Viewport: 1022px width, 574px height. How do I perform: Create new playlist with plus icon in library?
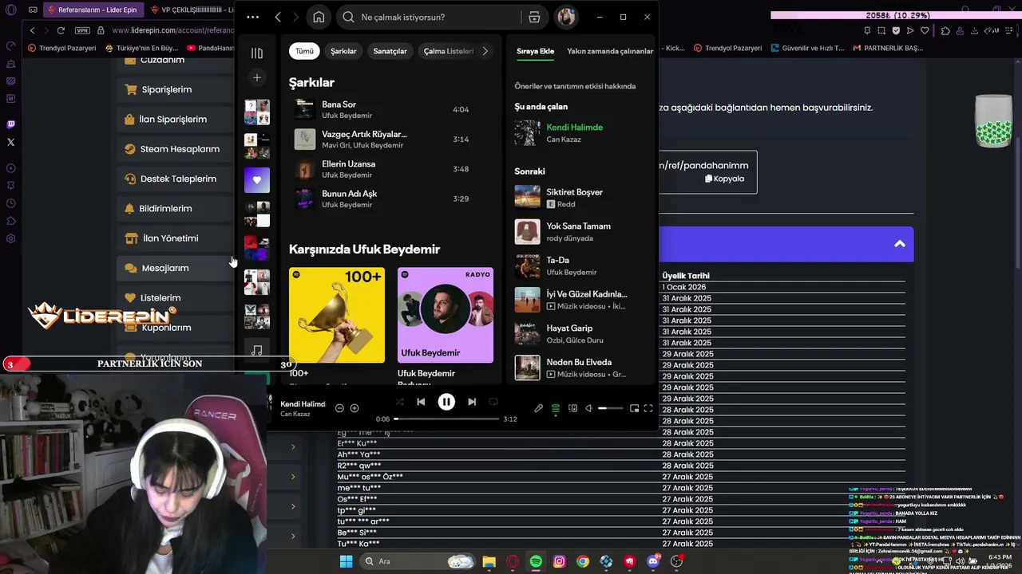[x=256, y=77]
